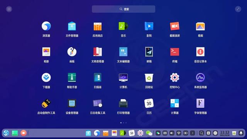Open app store from the dock
The height and width of the screenshot is (139, 247).
coord(106,133)
